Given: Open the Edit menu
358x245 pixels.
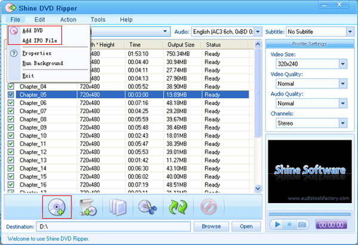Looking at the screenshot, I should (39, 20).
